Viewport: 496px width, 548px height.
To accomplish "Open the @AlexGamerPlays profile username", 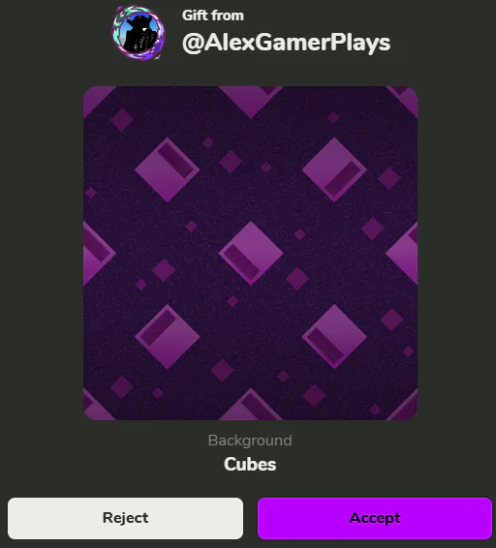I will point(286,43).
